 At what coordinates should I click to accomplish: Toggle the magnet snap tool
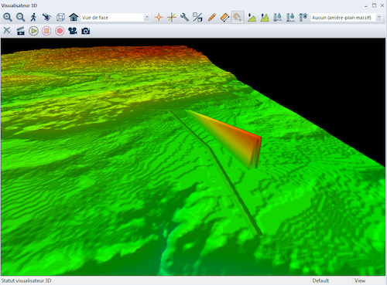(238, 18)
